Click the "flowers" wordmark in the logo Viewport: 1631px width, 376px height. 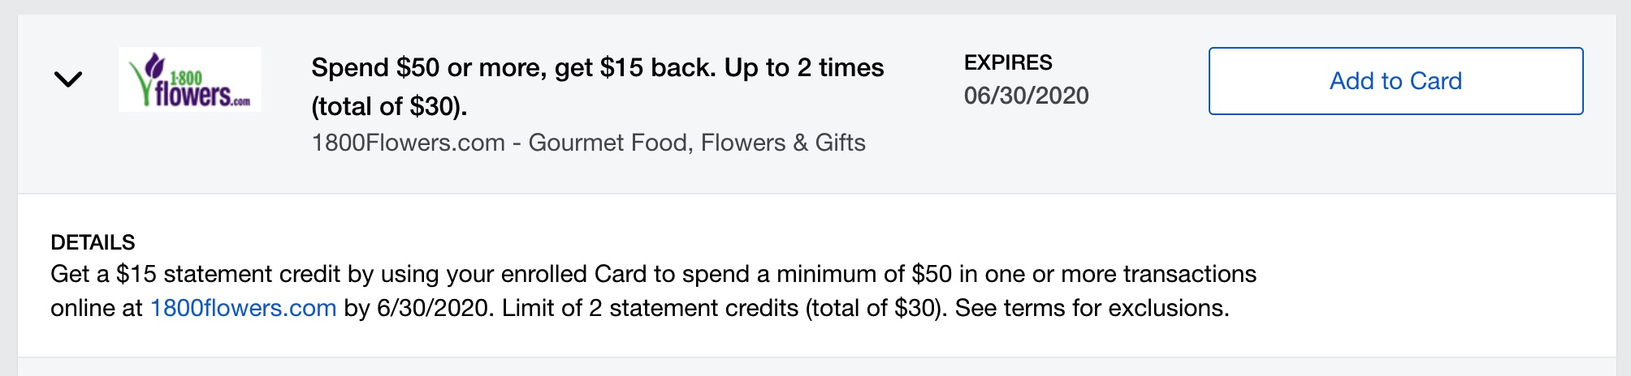[x=193, y=96]
